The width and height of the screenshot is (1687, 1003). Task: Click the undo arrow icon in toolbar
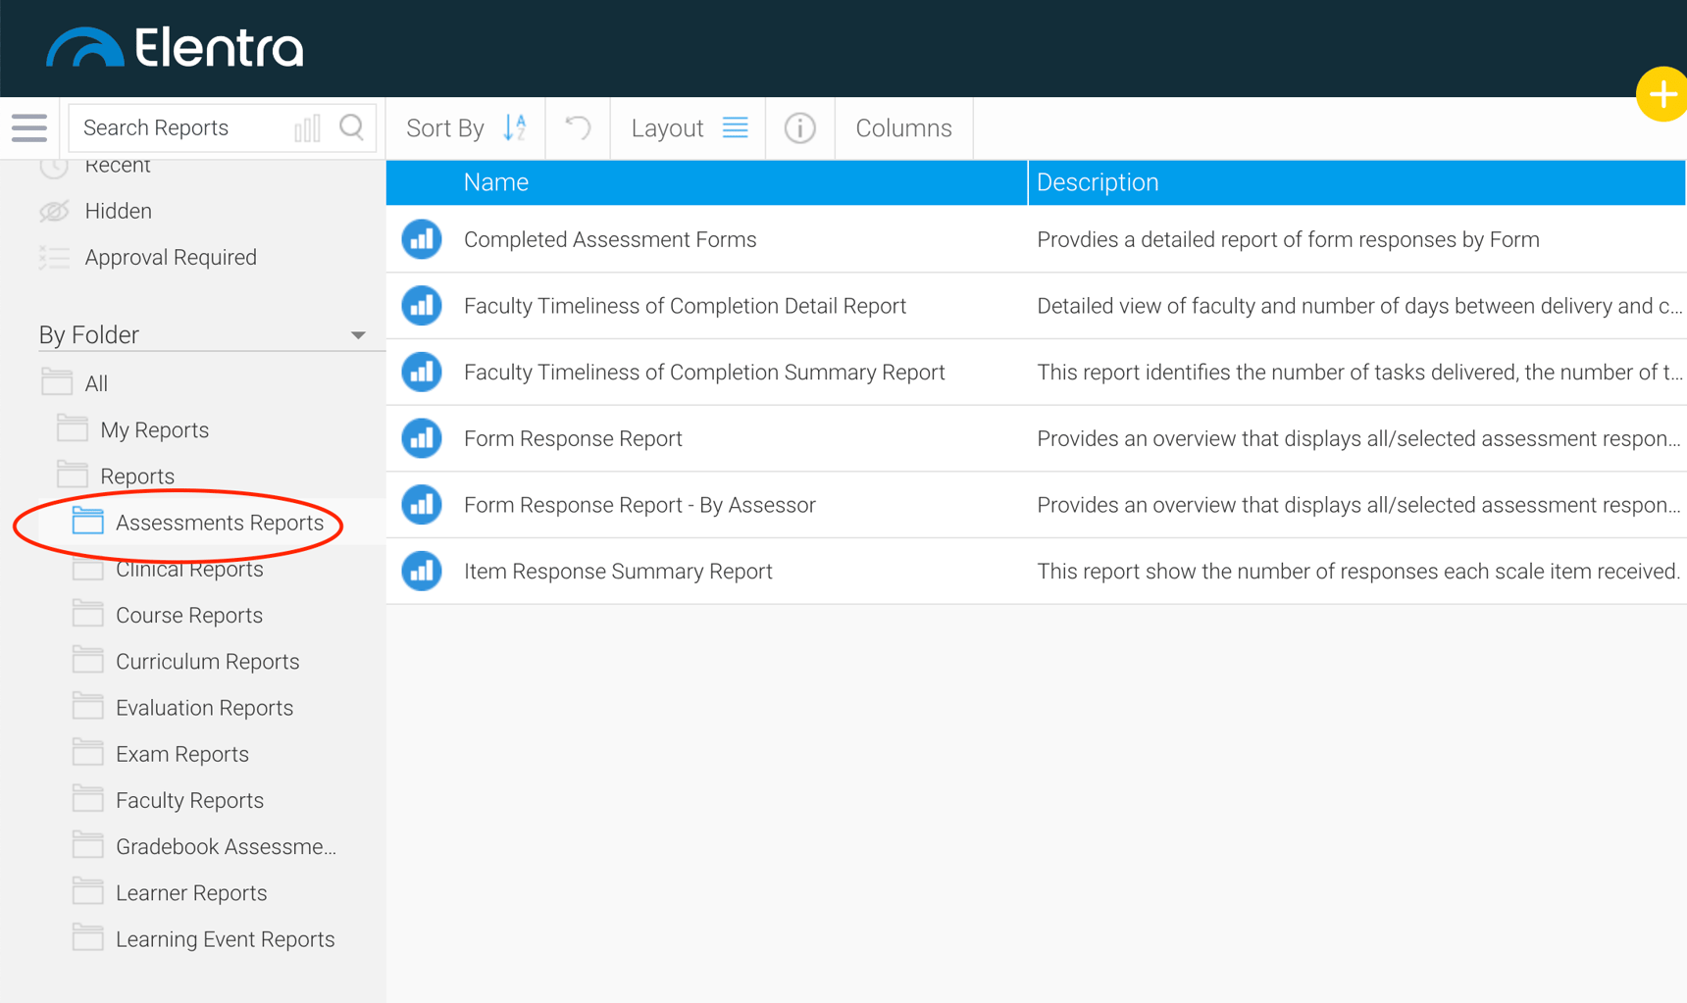point(578,127)
